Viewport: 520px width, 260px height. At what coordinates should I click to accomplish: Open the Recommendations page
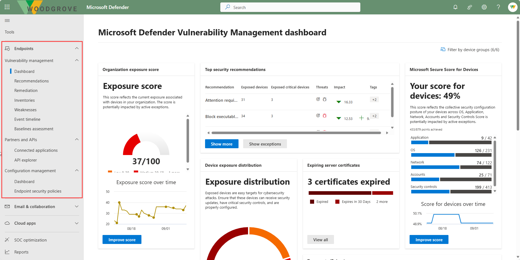[32, 81]
